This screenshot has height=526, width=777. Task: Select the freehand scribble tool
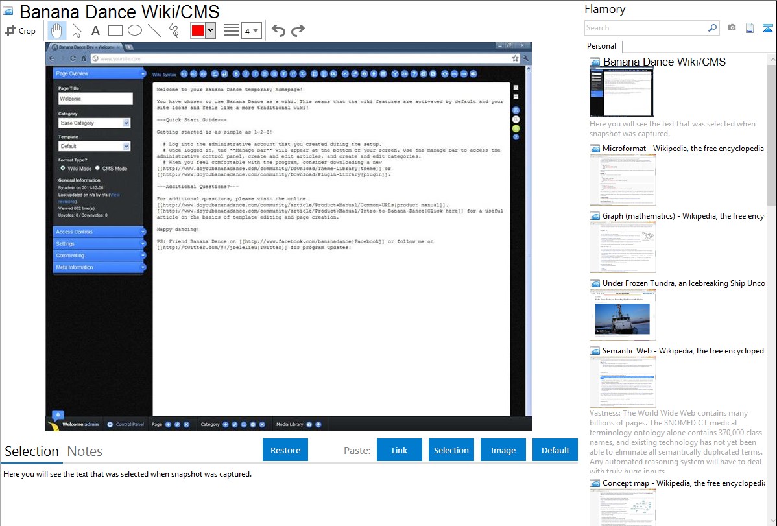tap(174, 30)
